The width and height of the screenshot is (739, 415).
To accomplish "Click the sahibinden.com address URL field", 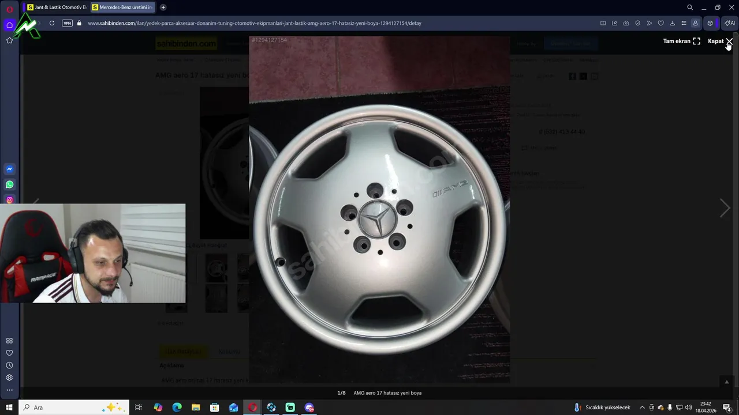I will click(255, 23).
